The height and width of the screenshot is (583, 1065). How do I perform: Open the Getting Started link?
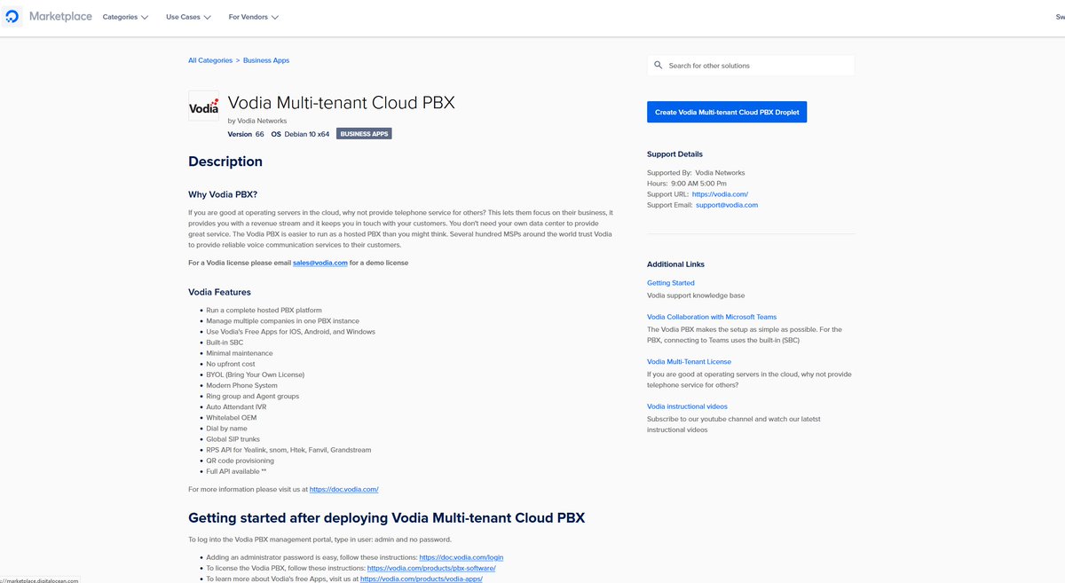[671, 283]
